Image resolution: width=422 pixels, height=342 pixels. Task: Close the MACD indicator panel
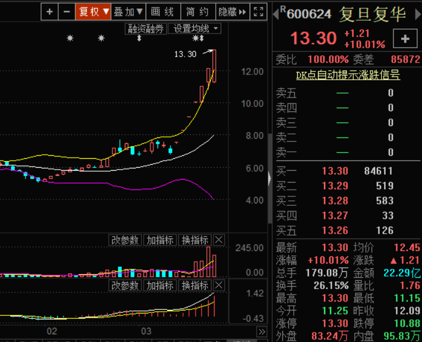(219, 286)
